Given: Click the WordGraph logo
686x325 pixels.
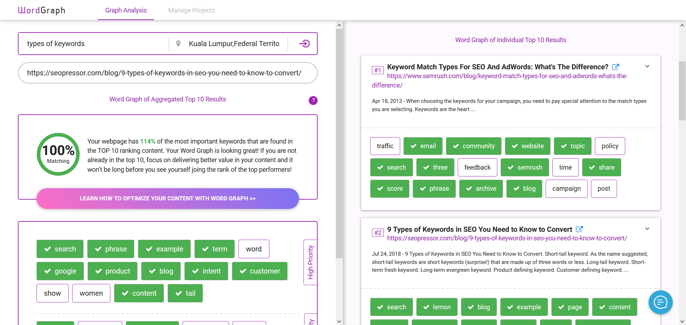Looking at the screenshot, I should (41, 10).
